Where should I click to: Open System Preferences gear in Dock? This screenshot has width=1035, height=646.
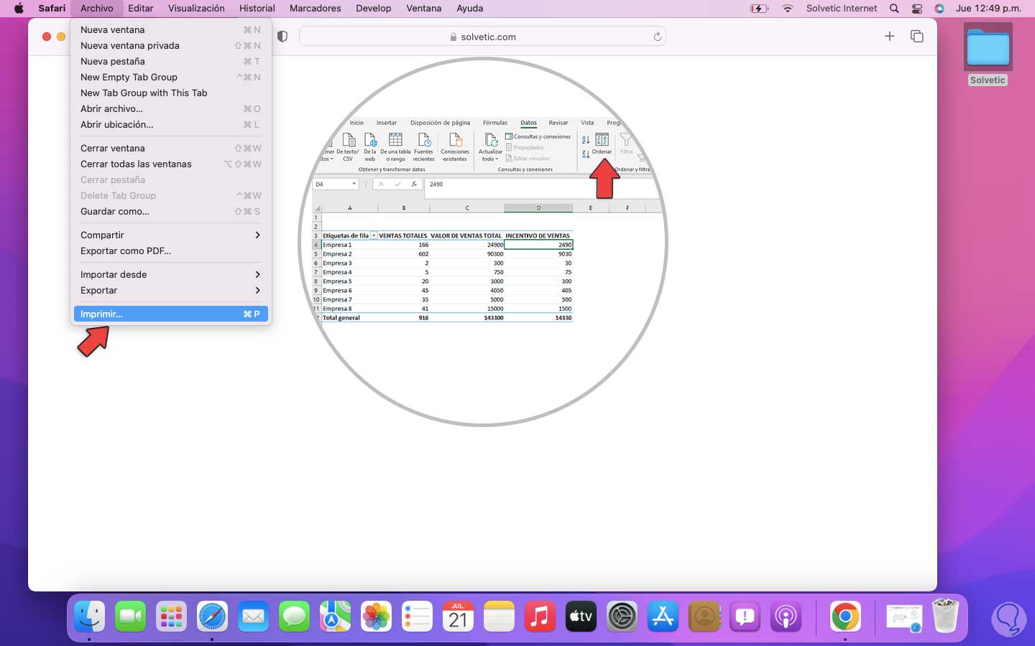point(622,617)
